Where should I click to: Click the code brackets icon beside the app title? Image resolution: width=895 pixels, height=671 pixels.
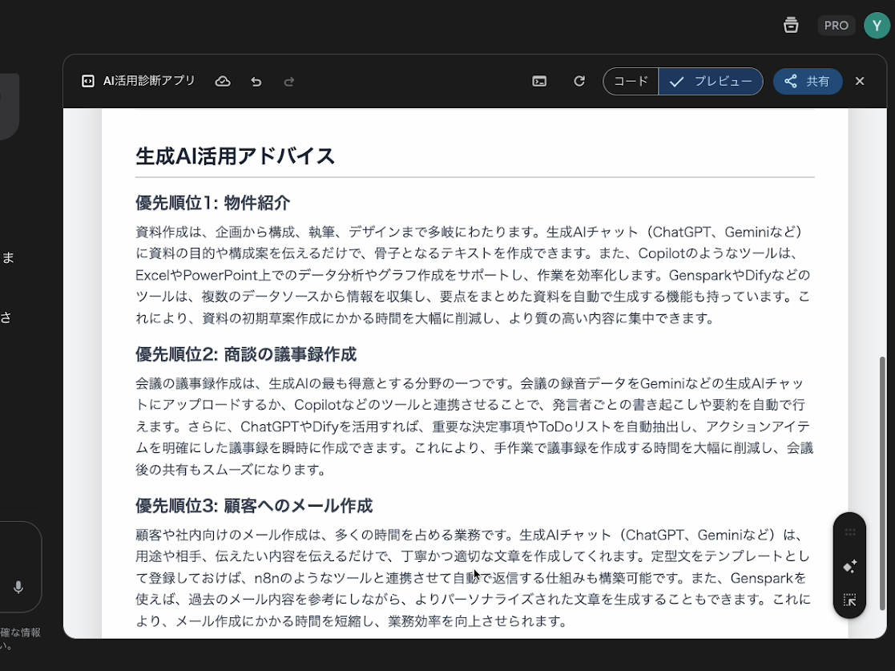tap(88, 81)
